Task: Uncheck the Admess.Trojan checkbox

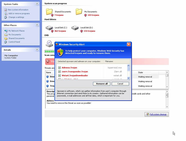Action: [59, 68]
